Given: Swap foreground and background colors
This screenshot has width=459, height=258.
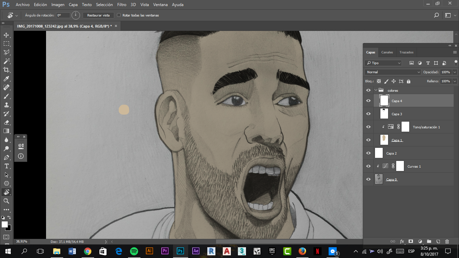Looking at the screenshot, I should (9, 218).
